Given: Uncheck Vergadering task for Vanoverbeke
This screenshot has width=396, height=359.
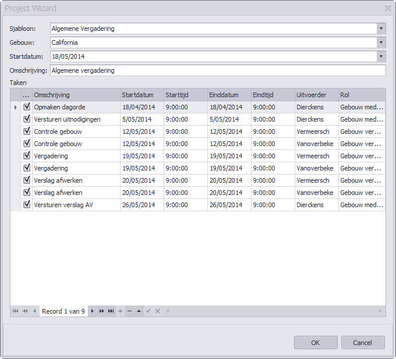Looking at the screenshot, I should [27, 168].
